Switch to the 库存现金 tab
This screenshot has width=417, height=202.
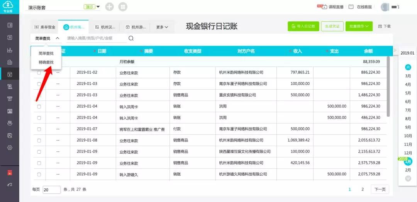tap(45, 27)
